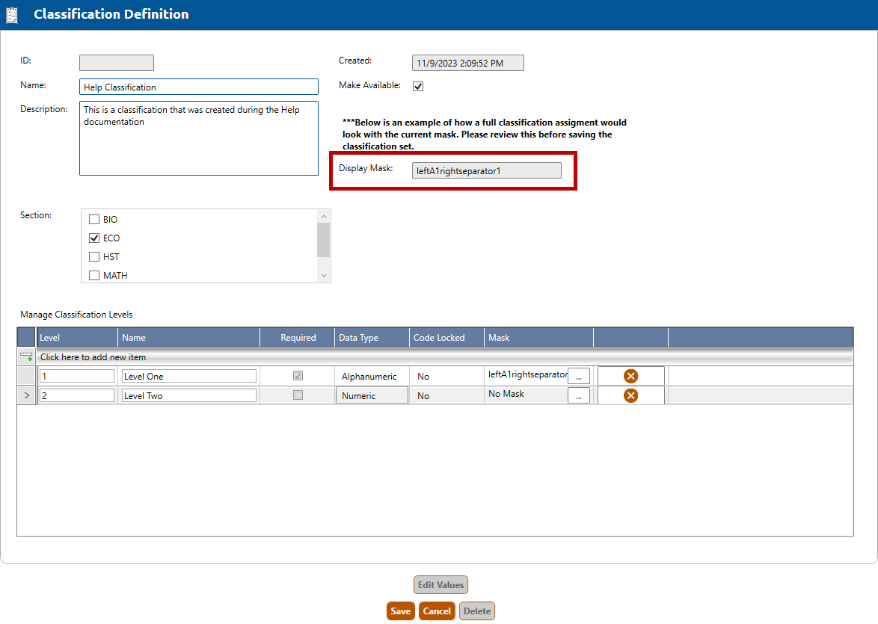Image resolution: width=878 pixels, height=624 pixels.
Task: Open the Numeric data type dropdown
Action: tap(372, 395)
